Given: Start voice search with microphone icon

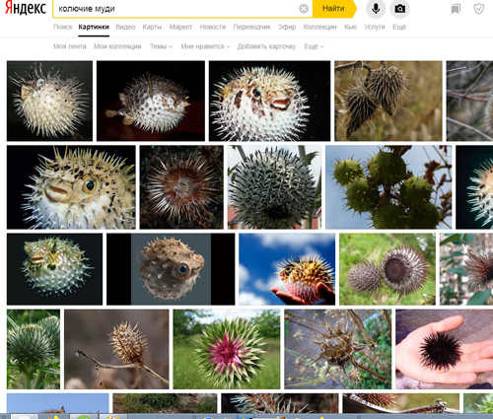Looking at the screenshot, I should click(376, 9).
